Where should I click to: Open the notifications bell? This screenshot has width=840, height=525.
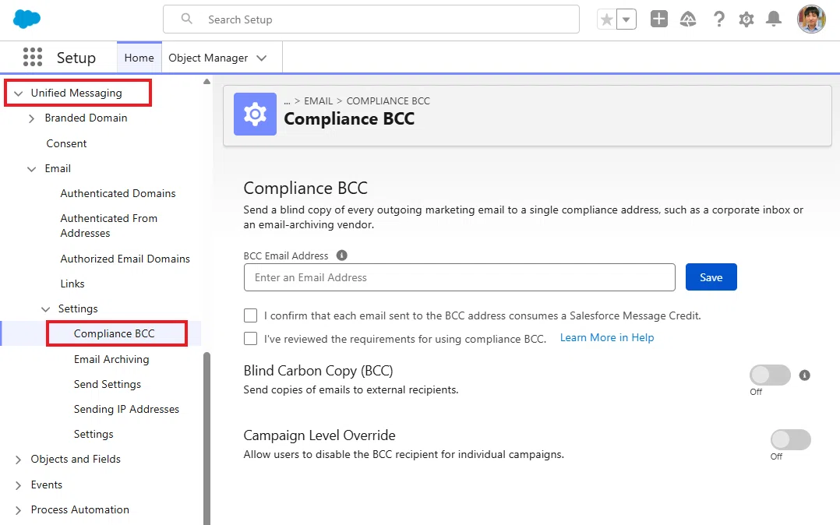[774, 19]
